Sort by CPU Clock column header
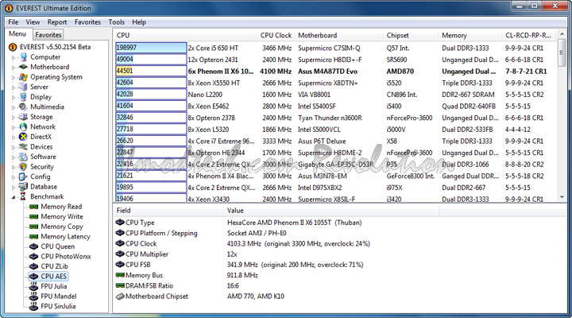 point(276,36)
